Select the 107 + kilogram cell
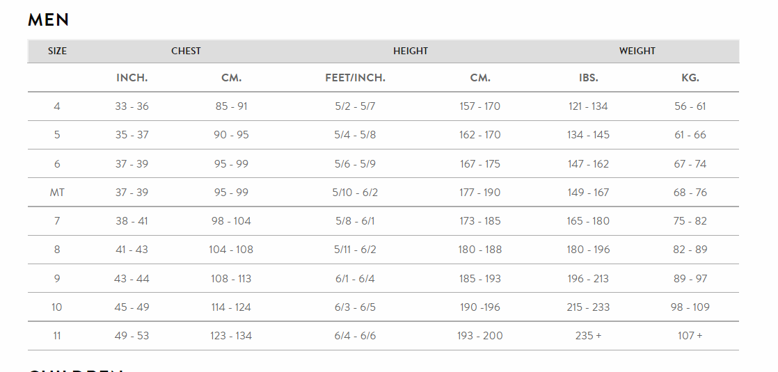The height and width of the screenshot is (372, 778). click(690, 336)
